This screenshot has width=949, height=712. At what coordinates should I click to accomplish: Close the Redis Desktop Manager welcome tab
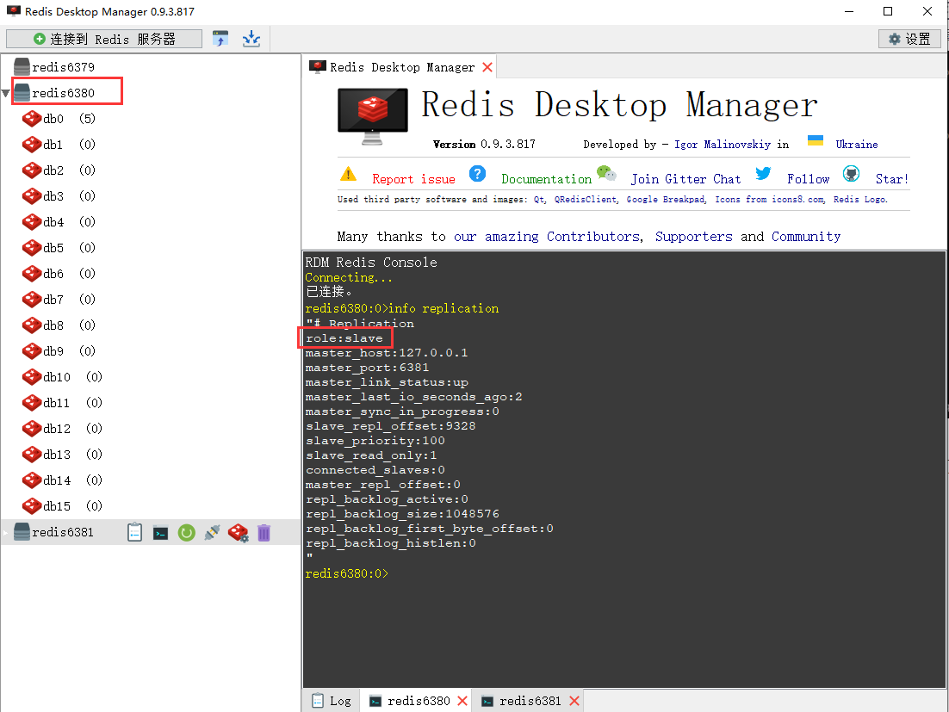point(487,67)
